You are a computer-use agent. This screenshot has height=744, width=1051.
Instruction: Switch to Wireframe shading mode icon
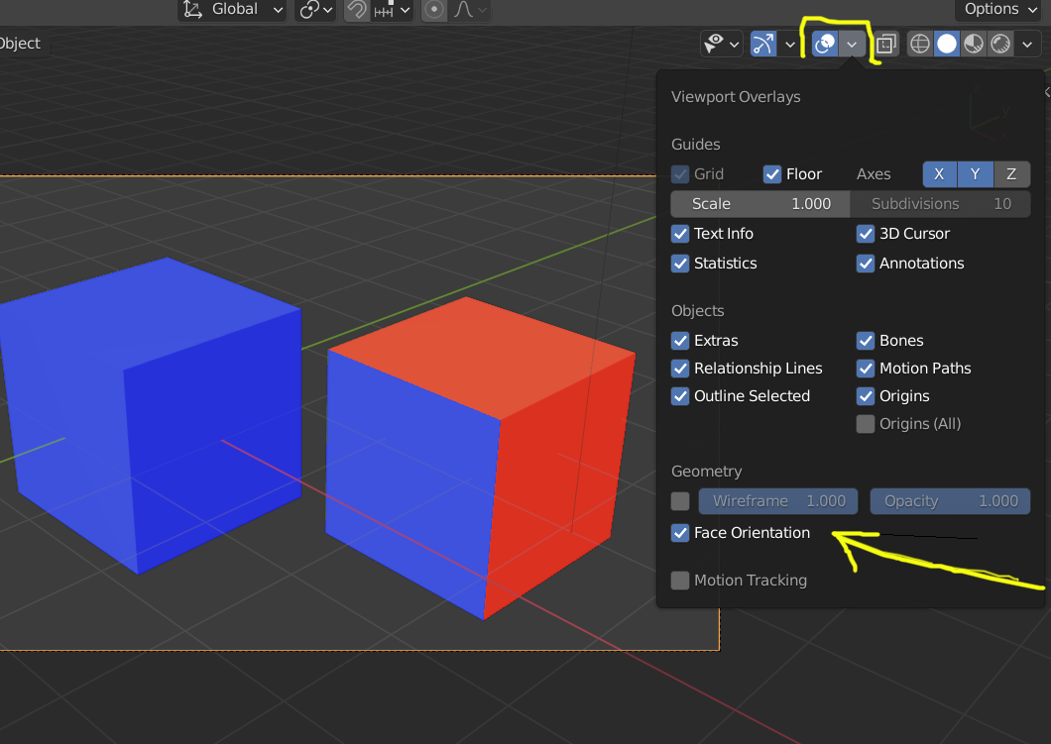click(x=920, y=45)
